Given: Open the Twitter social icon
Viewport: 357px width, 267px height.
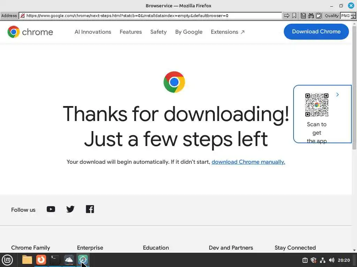Looking at the screenshot, I should click(70, 209).
